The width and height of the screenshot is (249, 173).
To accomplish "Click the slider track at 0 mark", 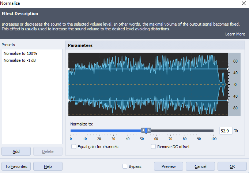I will [x=71, y=131].
